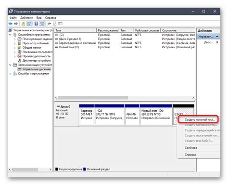Sort by Файловая система column header
Viewport: 228px width, 185px height.
[x=147, y=30]
